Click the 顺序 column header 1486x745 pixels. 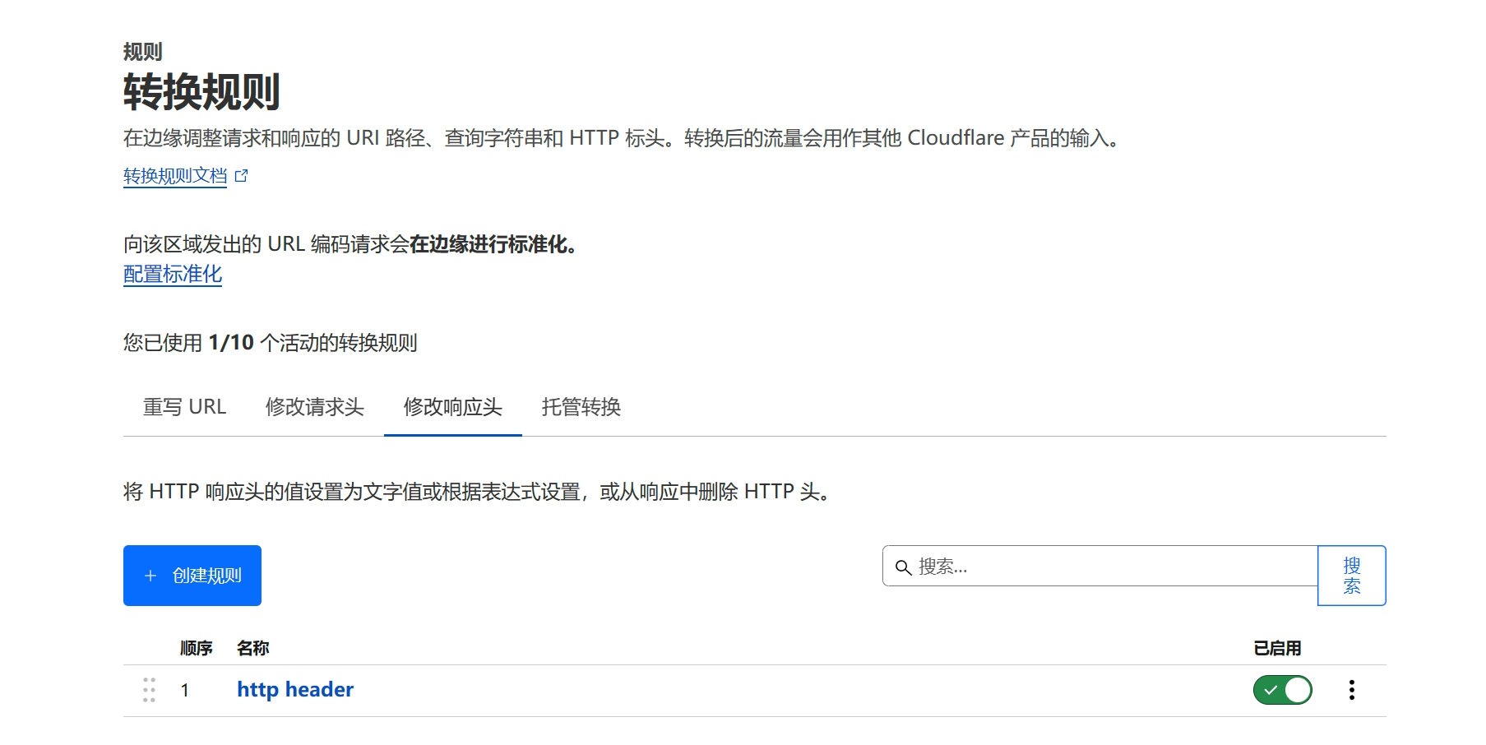click(x=197, y=648)
